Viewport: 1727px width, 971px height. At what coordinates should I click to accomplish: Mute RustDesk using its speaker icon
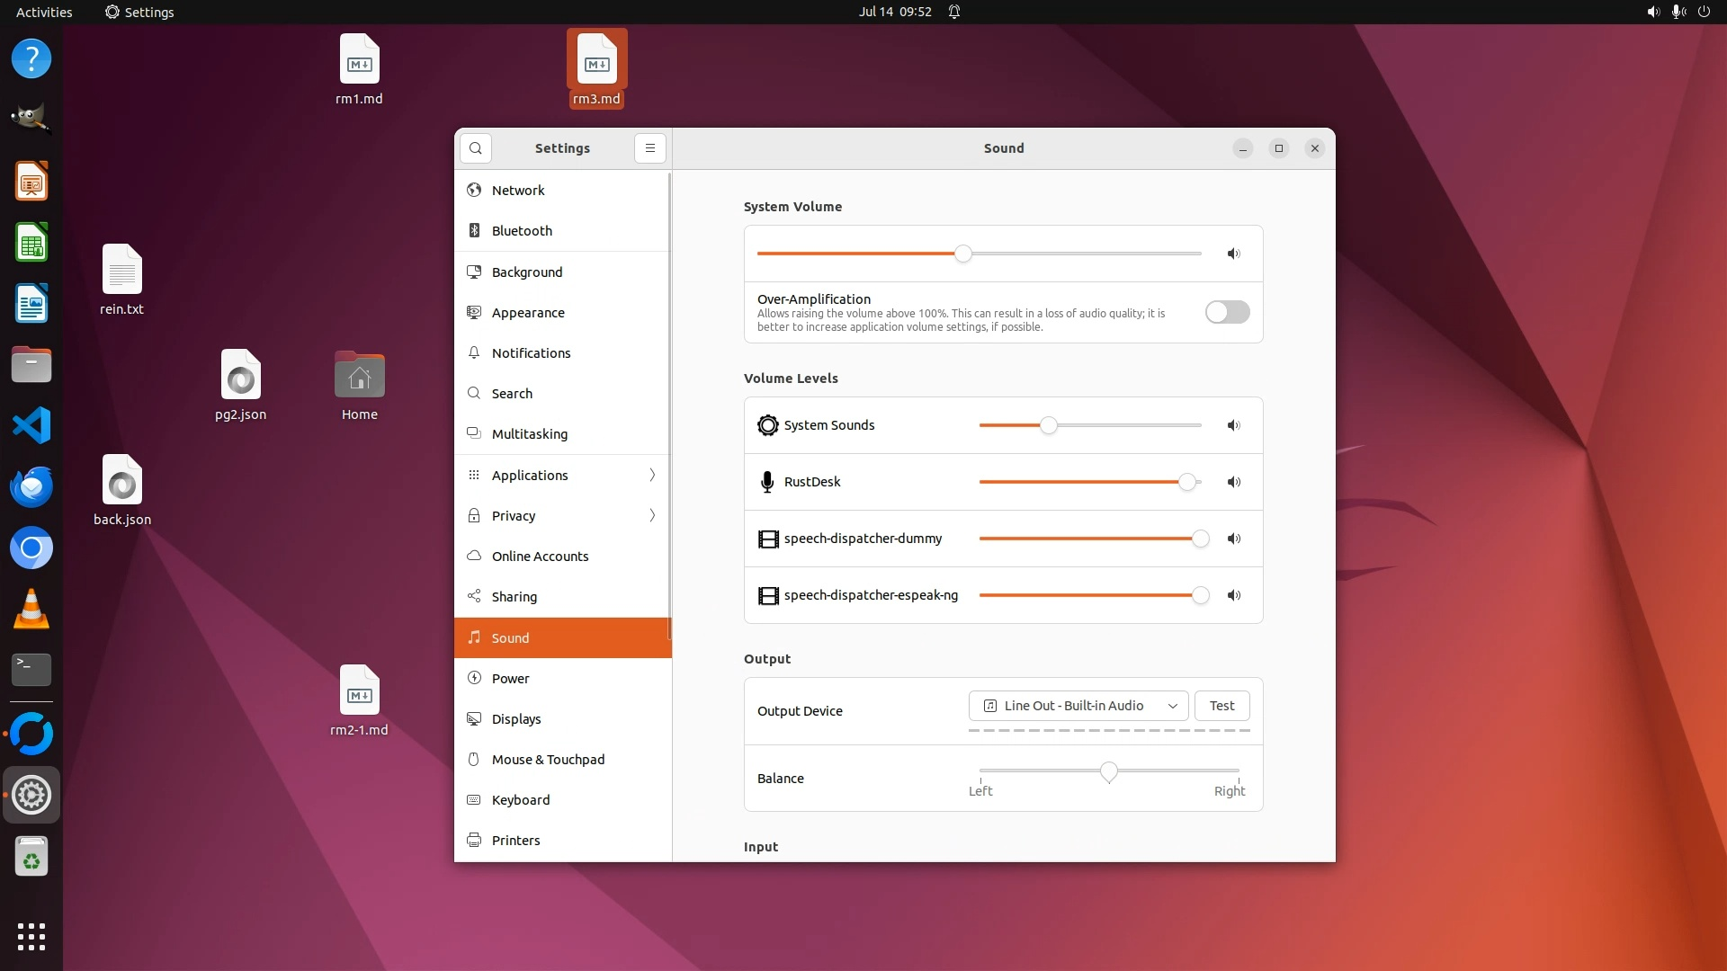[1233, 482]
